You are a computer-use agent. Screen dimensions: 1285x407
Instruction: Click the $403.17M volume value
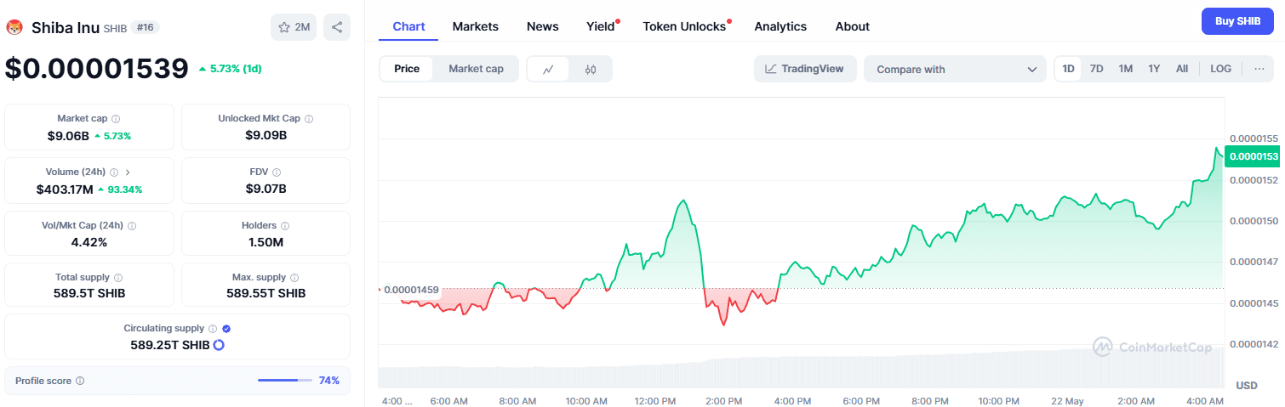pos(65,189)
